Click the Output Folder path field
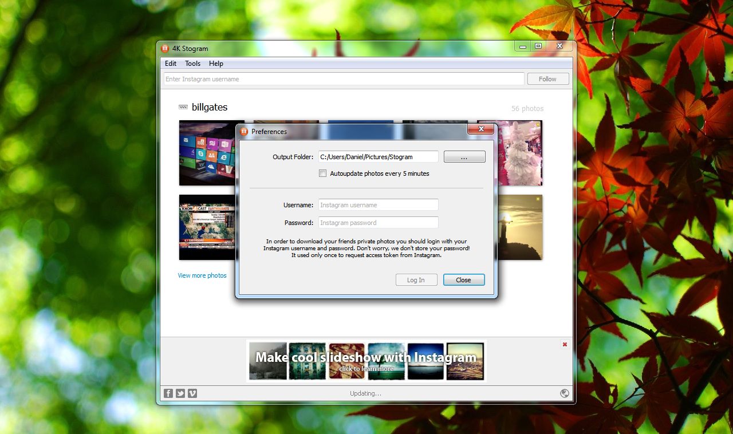Screen dimensions: 733x434 click(379, 157)
